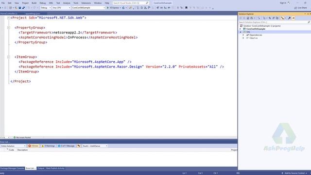Click the Add to Source Control up arrow icon
The height and width of the screenshot is (175, 311).
(282, 173)
